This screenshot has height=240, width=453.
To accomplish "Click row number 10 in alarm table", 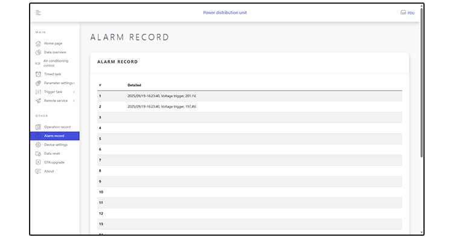I will pyautogui.click(x=101, y=192).
